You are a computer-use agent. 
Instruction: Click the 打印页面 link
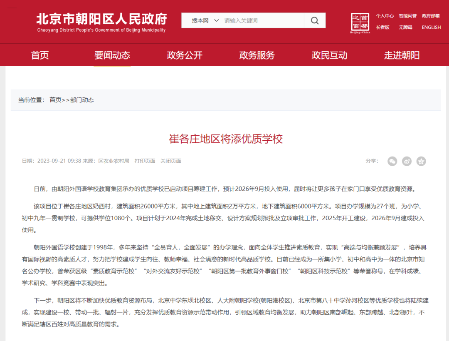tap(145, 161)
